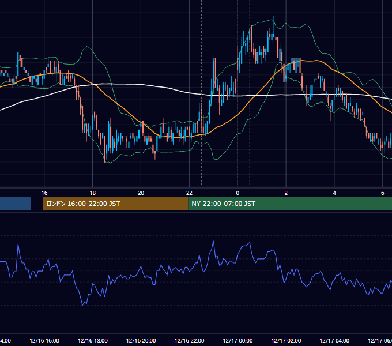Click hour label 6 on price chart axis

[383, 193]
